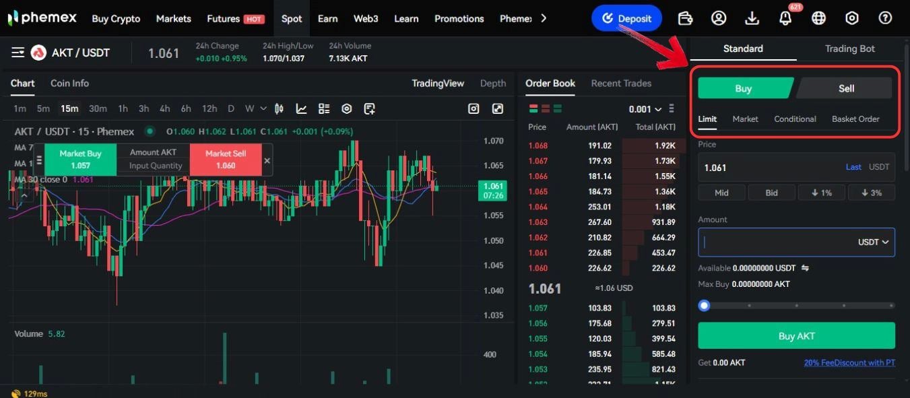
Task: Open the Spot navigation tab
Action: tap(292, 18)
